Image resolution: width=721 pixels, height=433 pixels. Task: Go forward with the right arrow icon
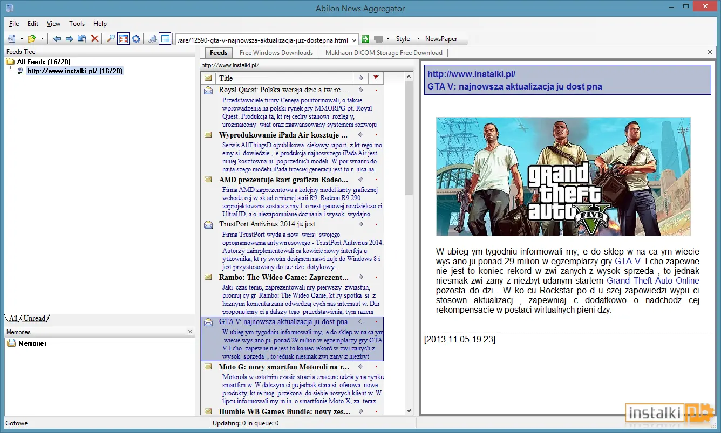point(70,39)
